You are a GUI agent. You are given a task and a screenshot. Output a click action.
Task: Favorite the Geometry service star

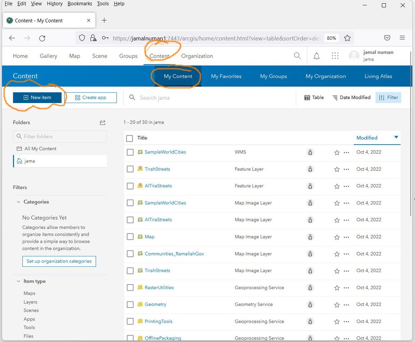point(336,305)
